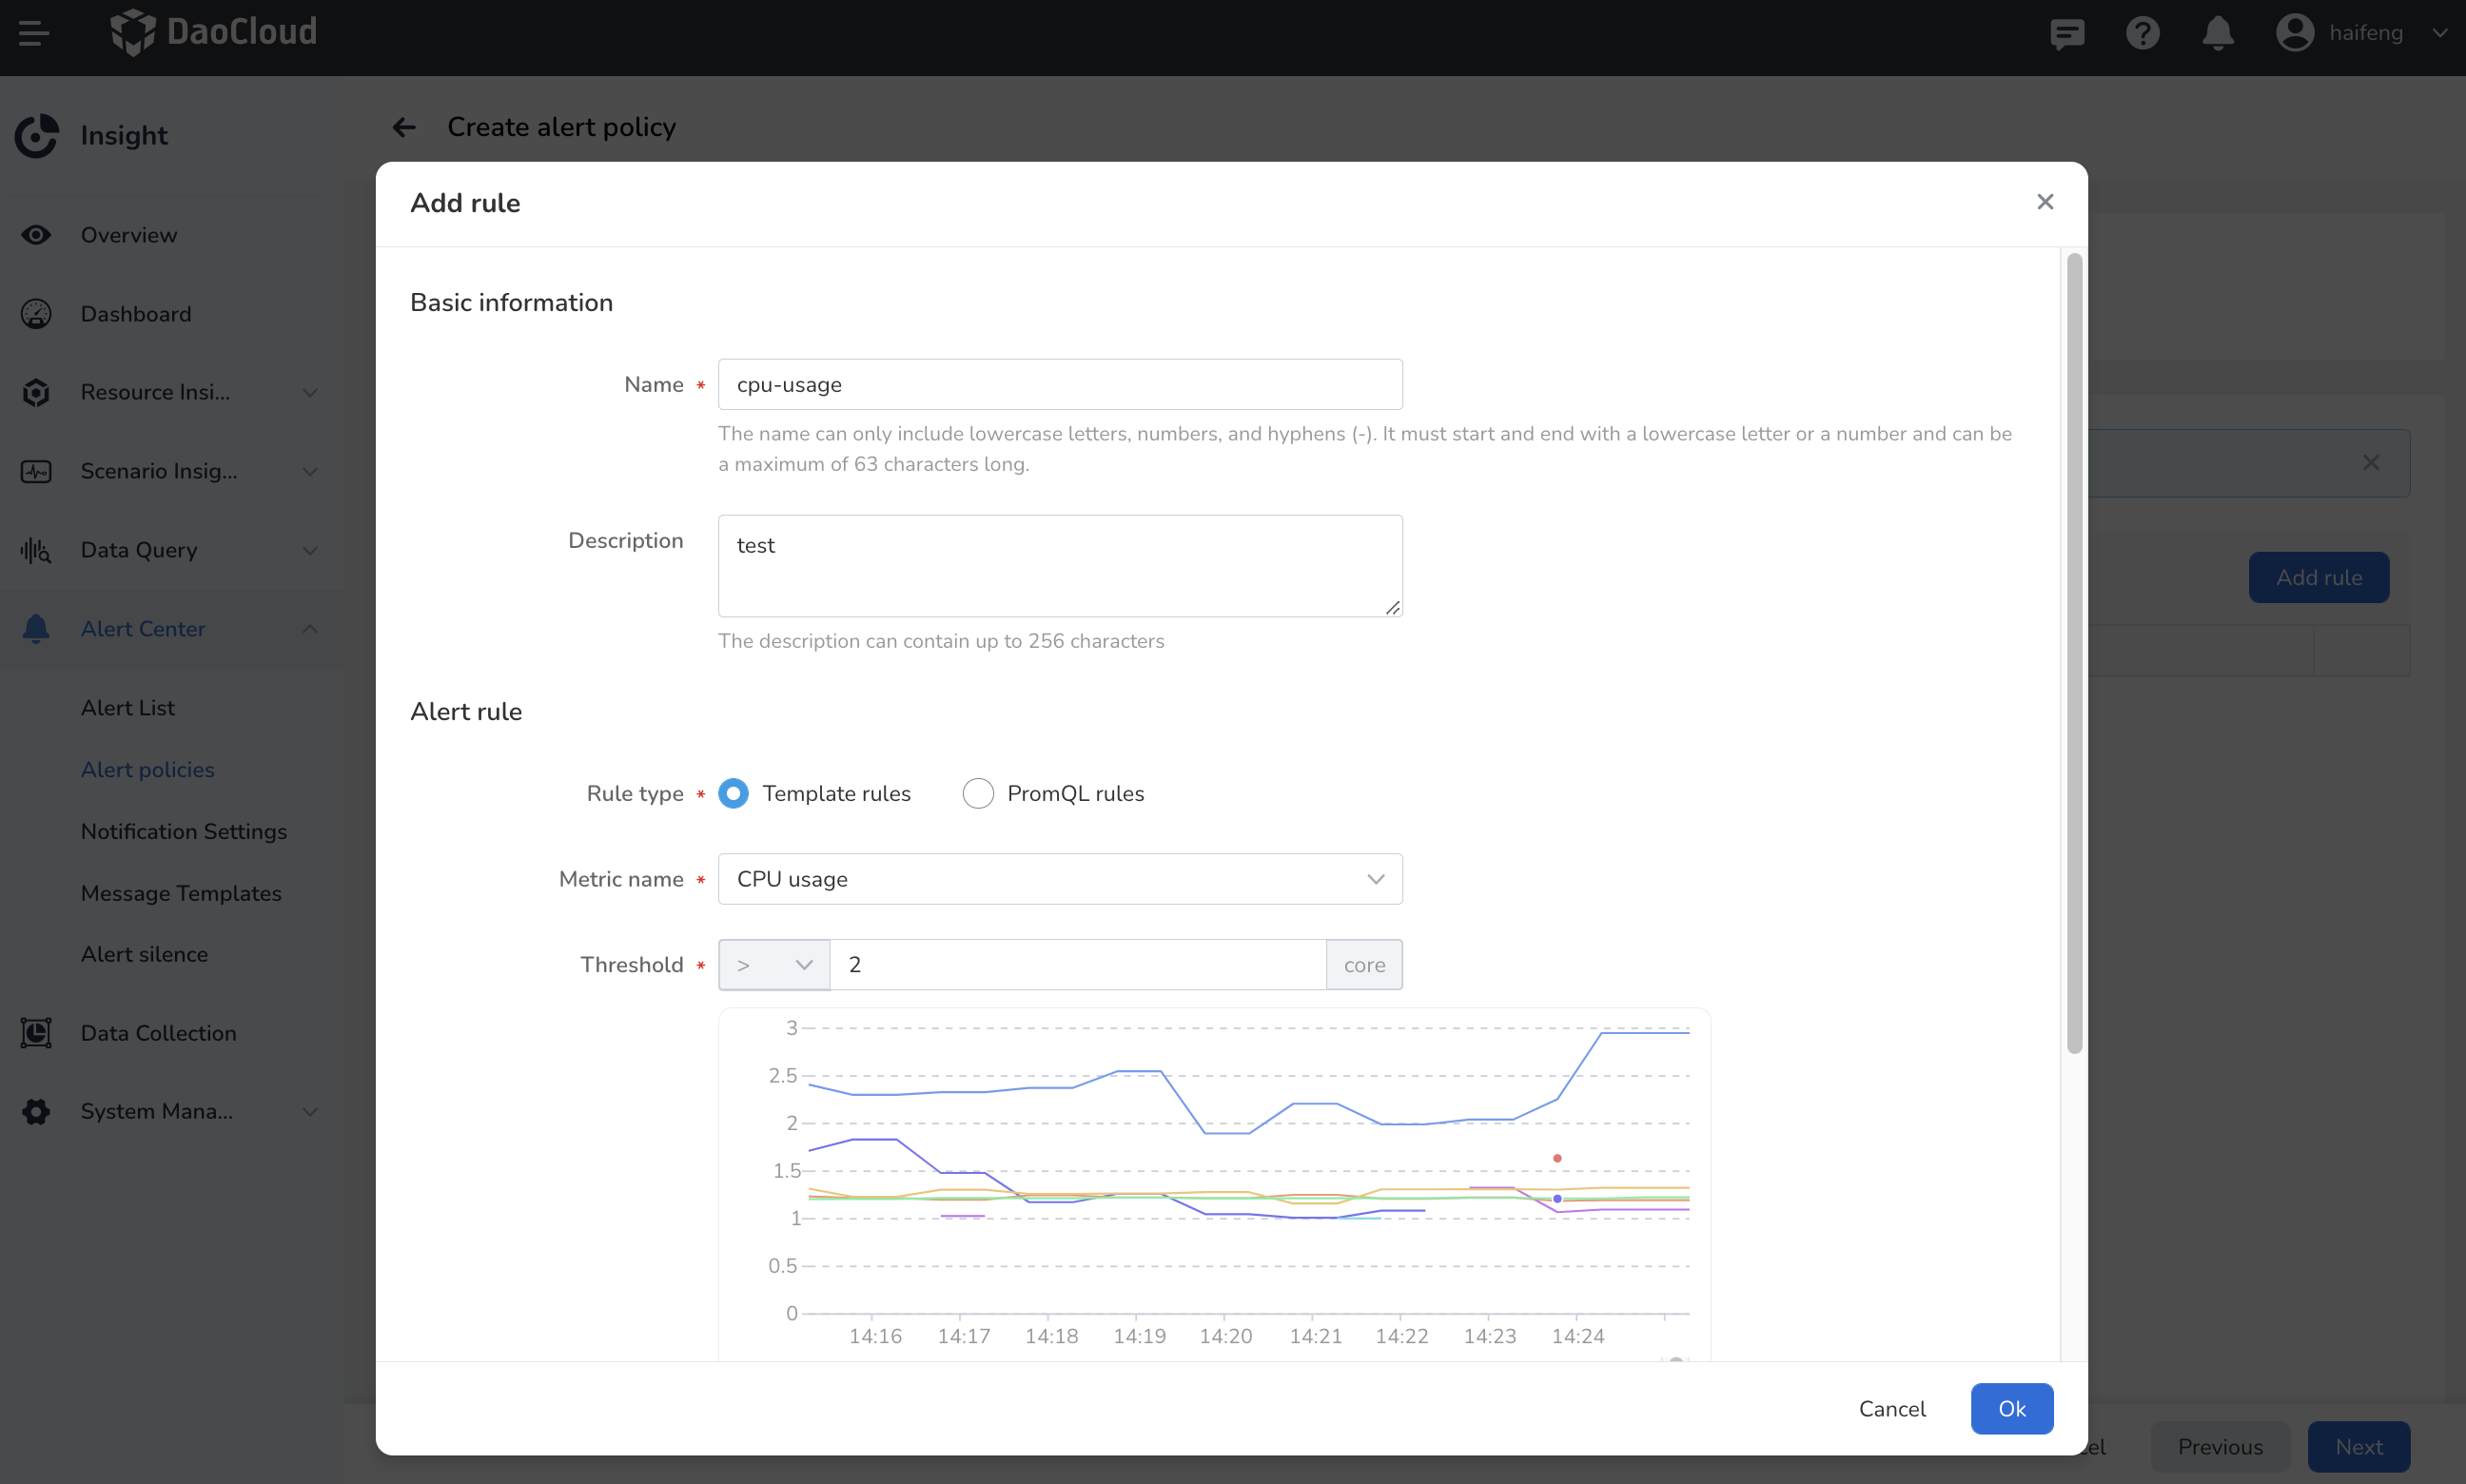Click the 'core' unit label

point(1364,965)
